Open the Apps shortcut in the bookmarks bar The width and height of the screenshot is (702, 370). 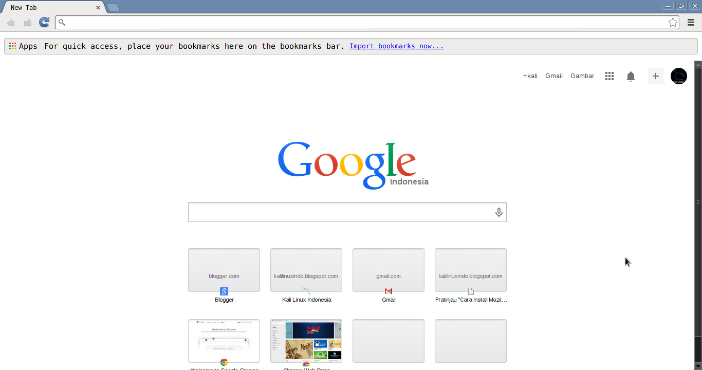pos(23,46)
